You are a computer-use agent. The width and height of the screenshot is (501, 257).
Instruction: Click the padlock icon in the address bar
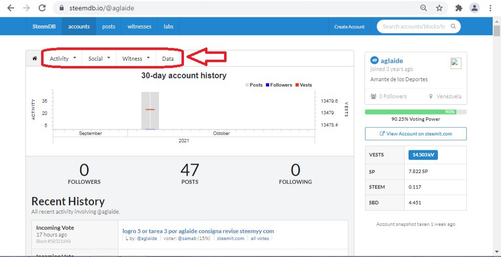click(x=62, y=8)
